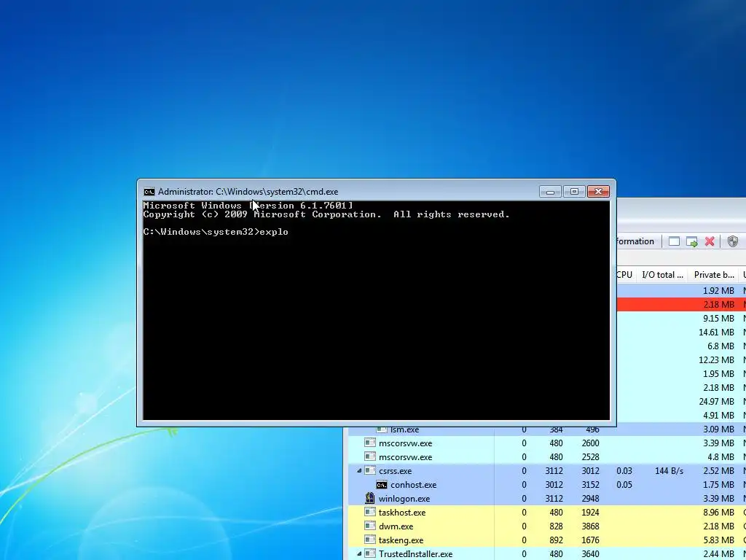
Task: Click PID value 2600 for mscorsvw.exe
Action: click(590, 443)
